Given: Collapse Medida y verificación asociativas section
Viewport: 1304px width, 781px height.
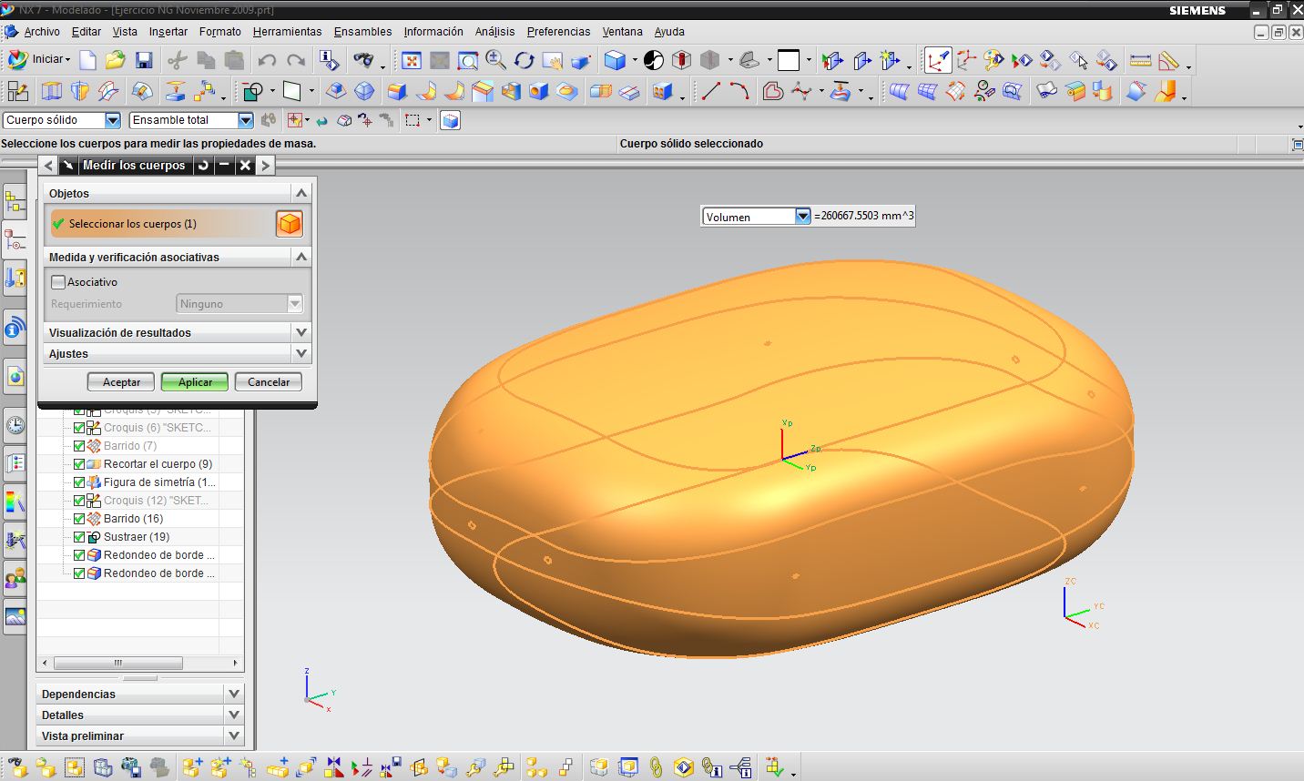Looking at the screenshot, I should pos(301,257).
